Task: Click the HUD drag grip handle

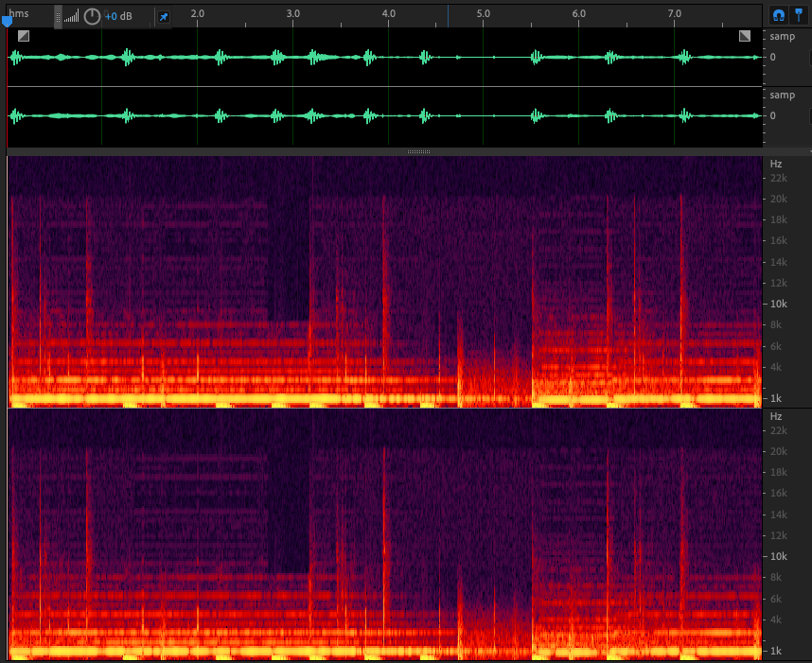Action: coord(59,15)
